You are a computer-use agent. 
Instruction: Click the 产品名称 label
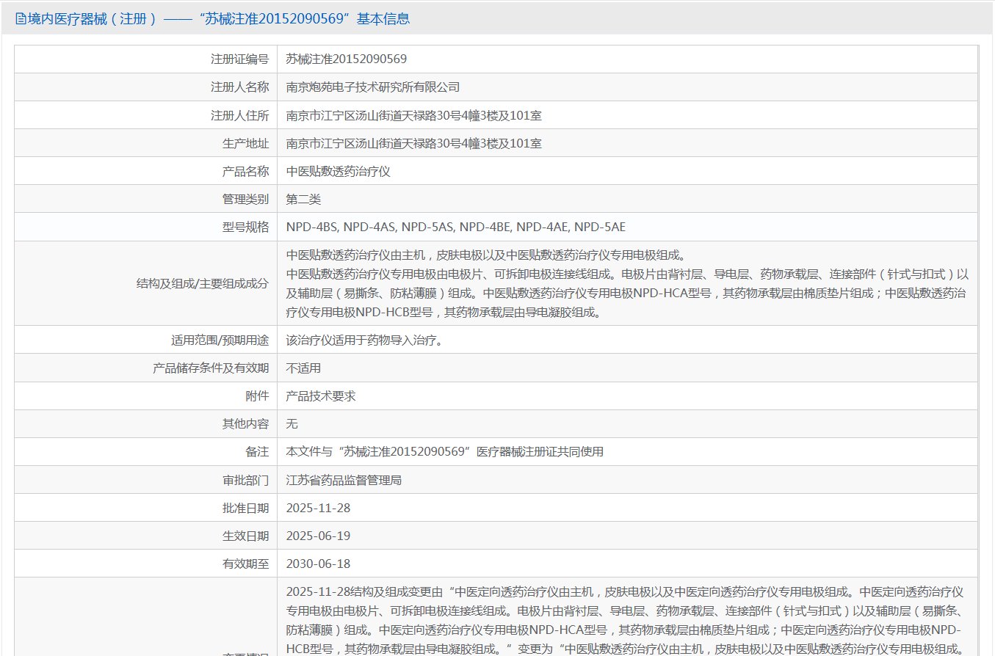pos(245,171)
